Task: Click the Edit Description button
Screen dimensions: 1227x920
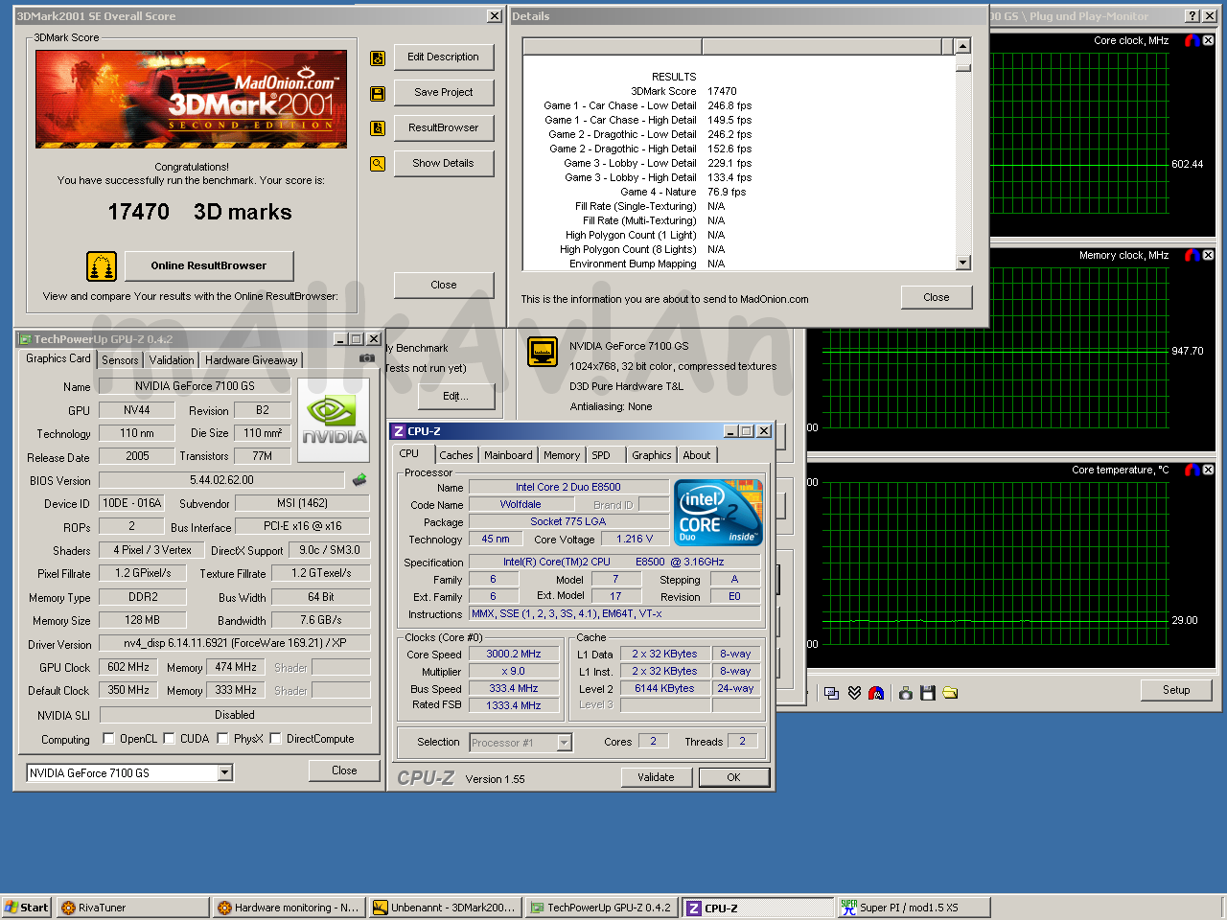Action: coord(443,57)
